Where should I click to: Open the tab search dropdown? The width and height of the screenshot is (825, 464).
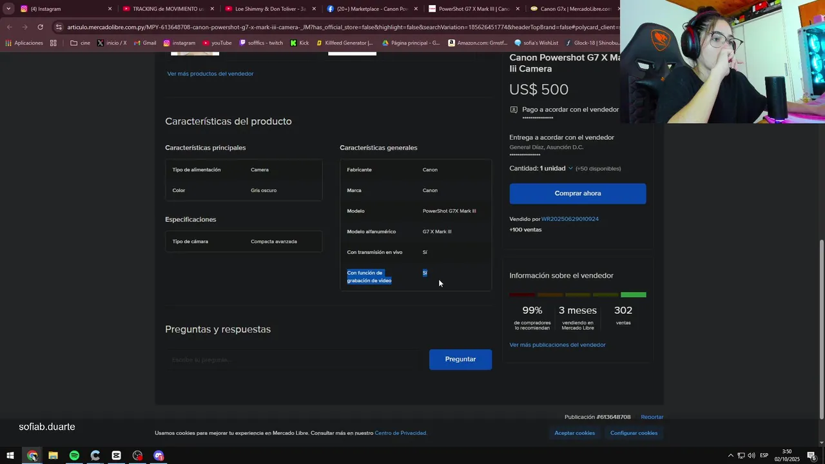pos(8,9)
